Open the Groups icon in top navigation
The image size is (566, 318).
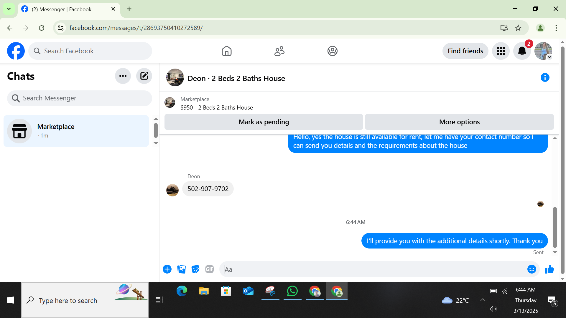click(332, 51)
